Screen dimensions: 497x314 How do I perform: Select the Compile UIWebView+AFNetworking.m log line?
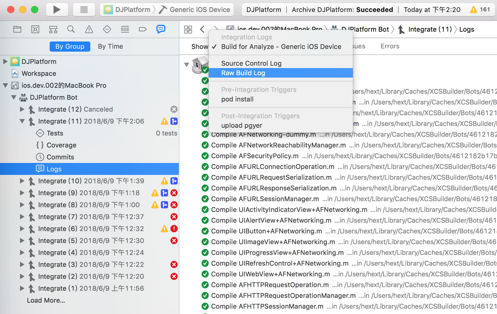[x=349, y=274]
